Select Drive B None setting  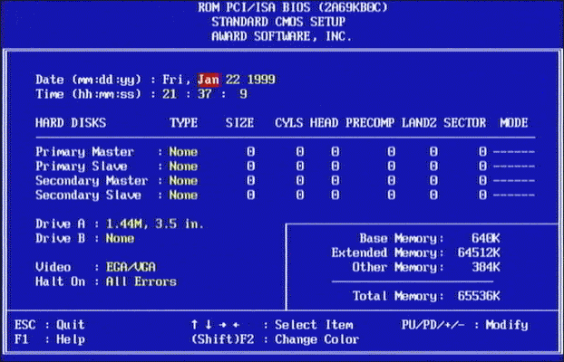pyautogui.click(x=119, y=238)
